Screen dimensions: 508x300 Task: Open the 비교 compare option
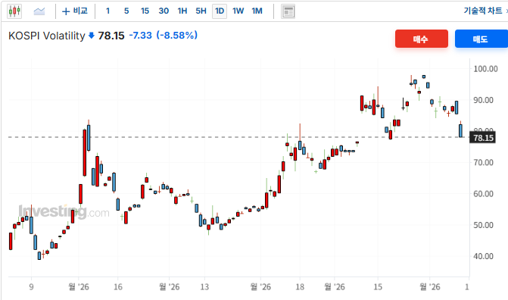point(75,11)
